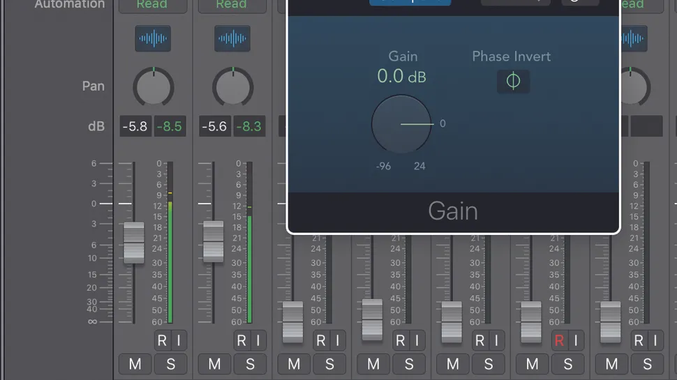Mute the second channel strip
The width and height of the screenshot is (677, 380).
[214, 364]
